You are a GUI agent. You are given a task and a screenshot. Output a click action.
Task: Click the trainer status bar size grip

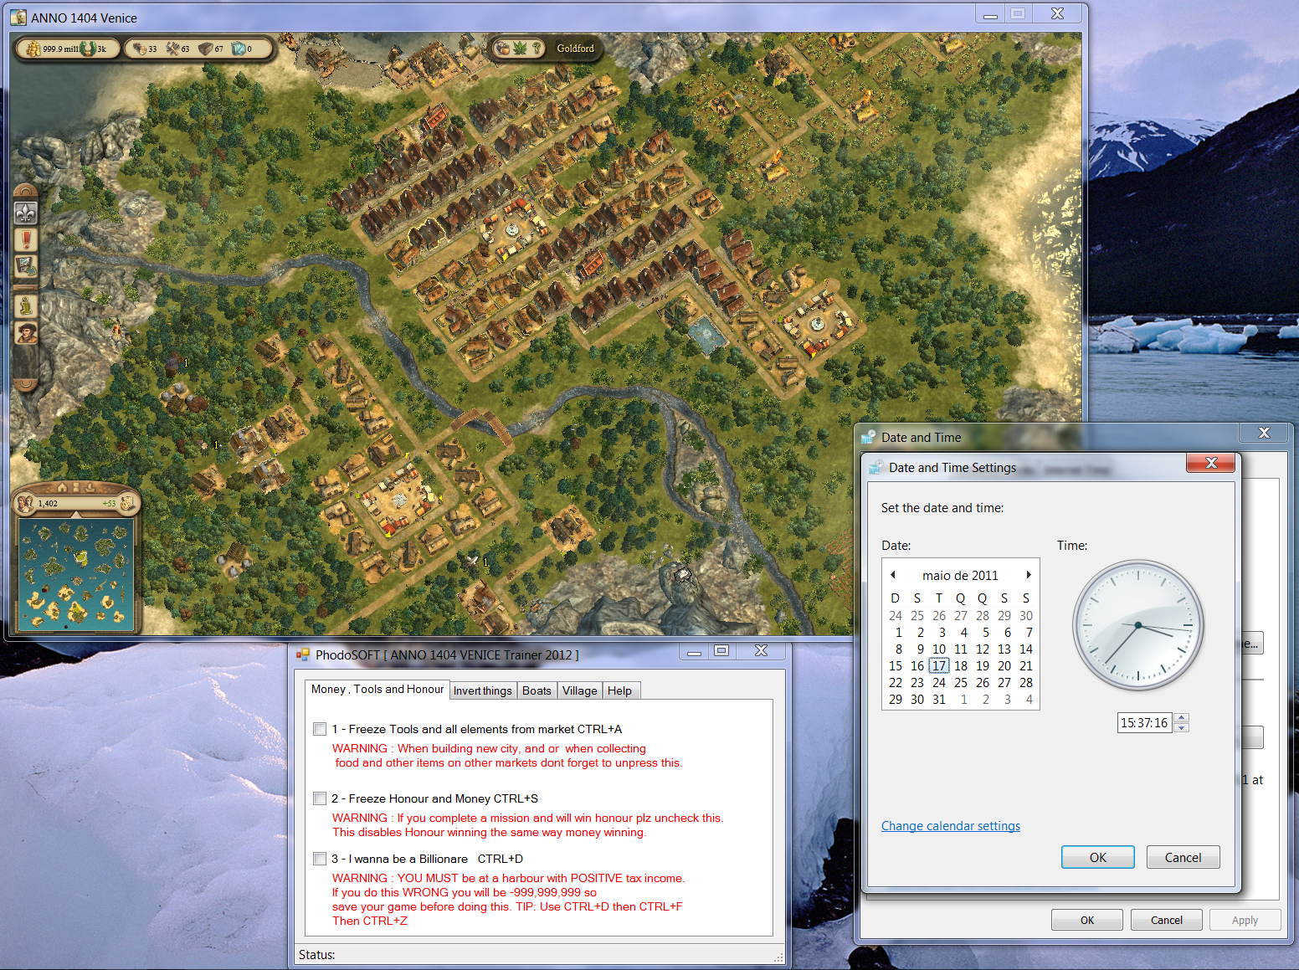coord(778,957)
